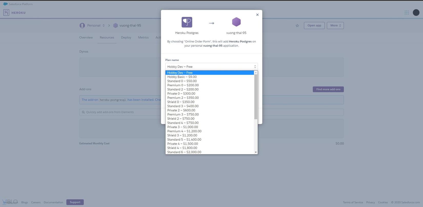
Task: Pick Premium 3 – $750.00 plan
Action: (x=210, y=114)
